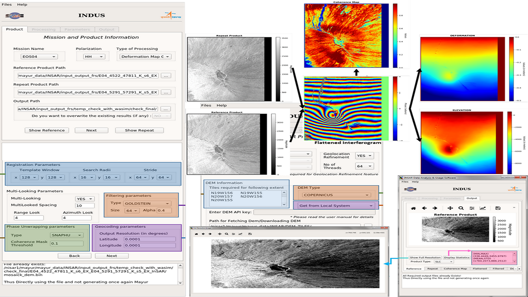Switch to Product tab in main window
The height and width of the screenshot is (297, 528).
pos(14,29)
